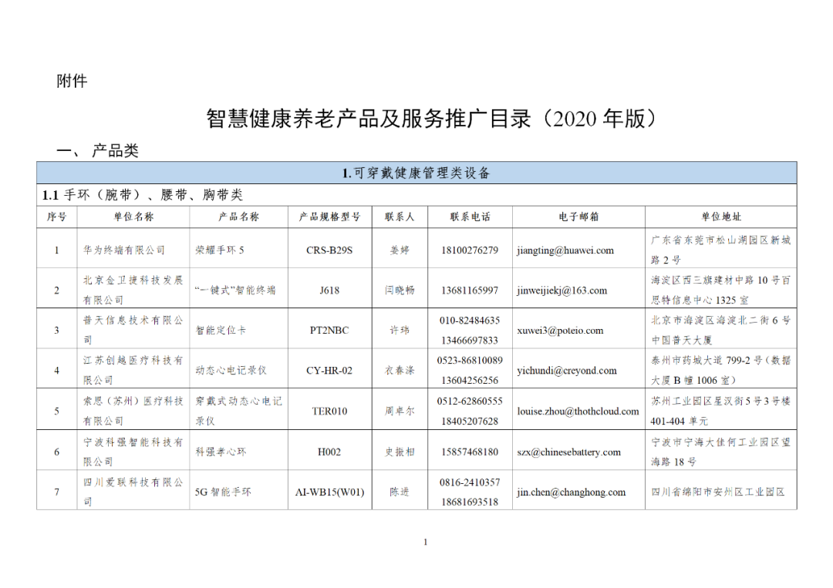833x588 pixels.
Task: Open the xuwei3@poteio.com email link
Action: pos(560,331)
